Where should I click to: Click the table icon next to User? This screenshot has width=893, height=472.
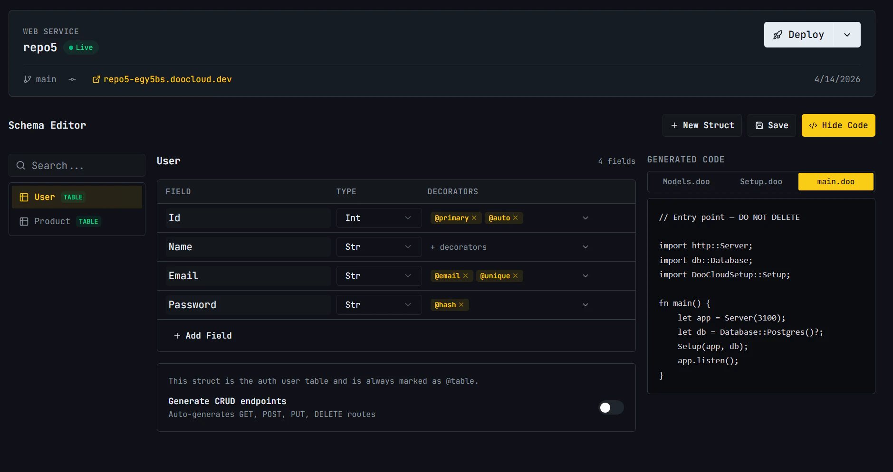pyautogui.click(x=24, y=197)
